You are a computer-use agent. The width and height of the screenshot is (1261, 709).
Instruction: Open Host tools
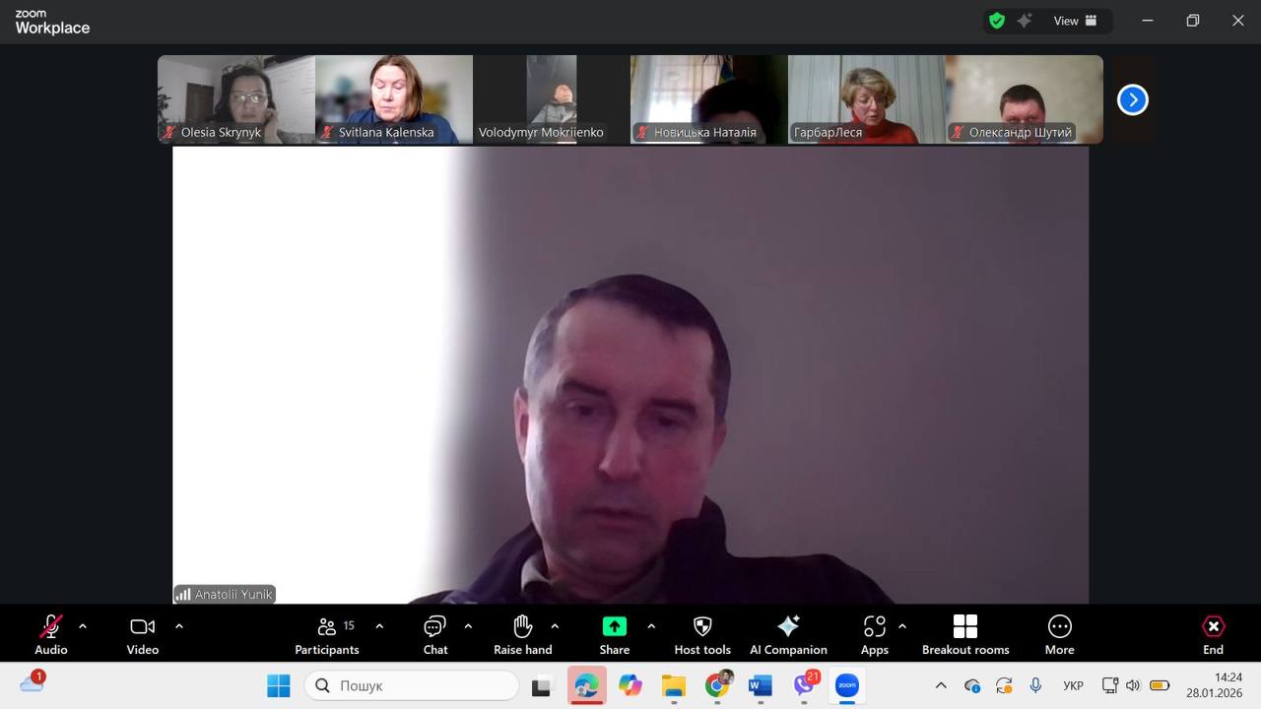coord(702,634)
